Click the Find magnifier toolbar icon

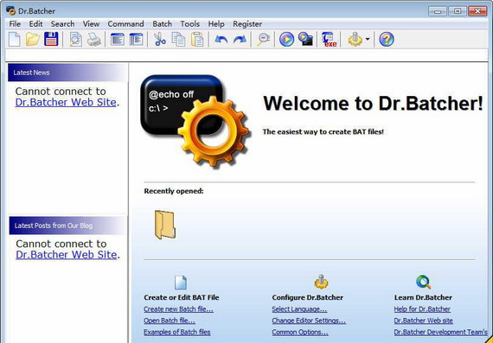(263, 40)
